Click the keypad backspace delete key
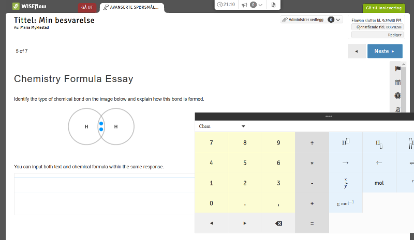 point(278,223)
